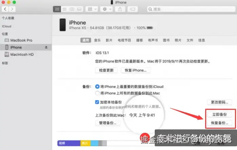Screen dimensions: 237x150
Task: Focus the Finder search field
Action: (x=191, y=9)
